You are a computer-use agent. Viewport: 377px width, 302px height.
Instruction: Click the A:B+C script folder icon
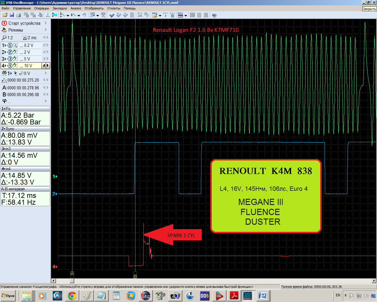[x=155, y=15]
